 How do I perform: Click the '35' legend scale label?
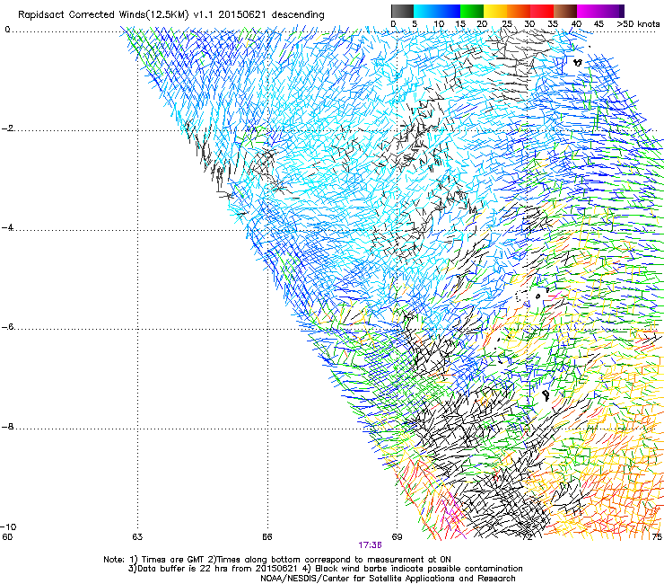(x=553, y=24)
